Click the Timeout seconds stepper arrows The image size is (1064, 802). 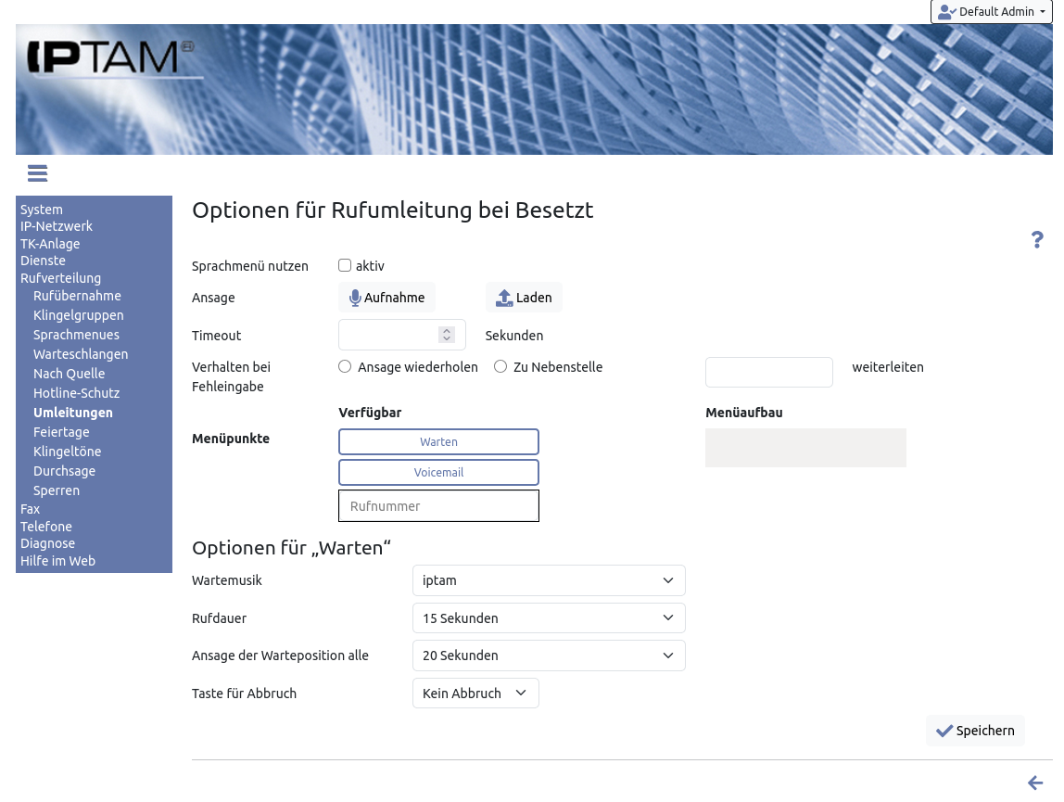[x=447, y=335]
